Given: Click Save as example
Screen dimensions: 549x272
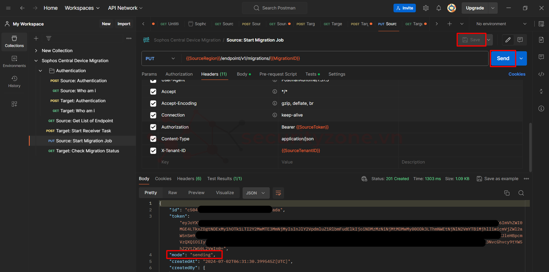Looking at the screenshot, I should pos(497,179).
